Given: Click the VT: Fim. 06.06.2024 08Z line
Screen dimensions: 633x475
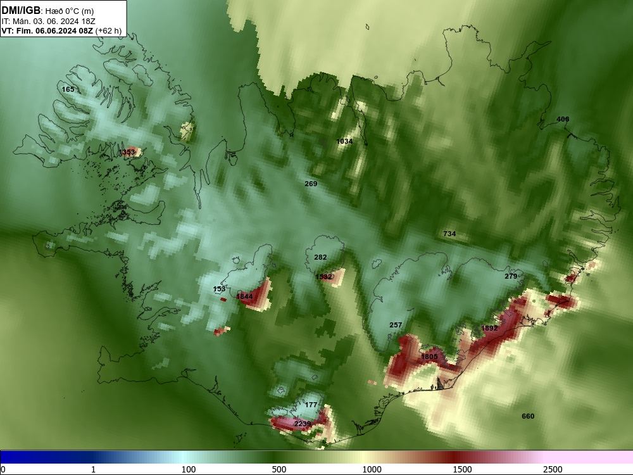Looking at the screenshot, I should [x=61, y=30].
